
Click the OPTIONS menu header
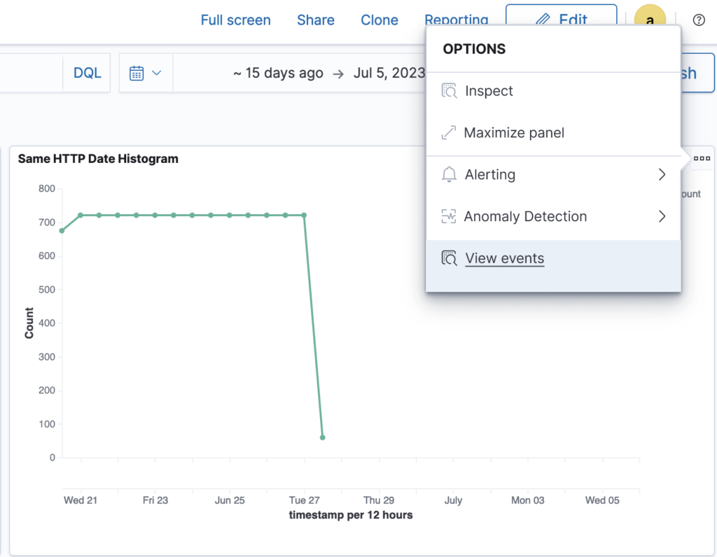(474, 49)
